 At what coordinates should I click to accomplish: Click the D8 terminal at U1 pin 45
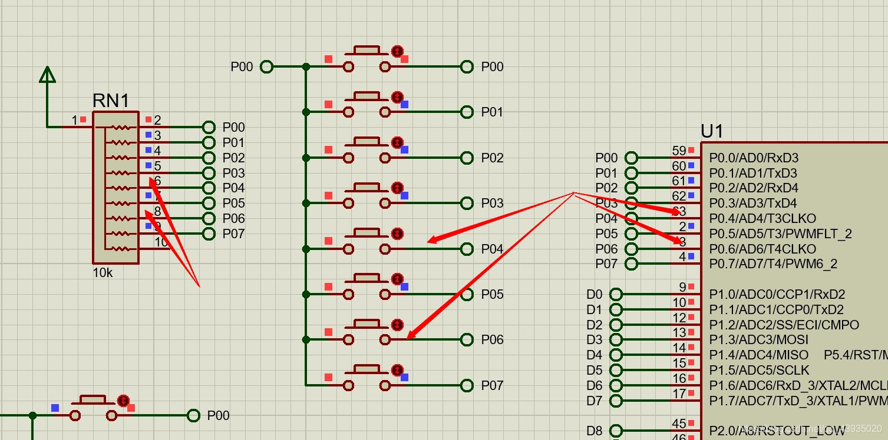(x=616, y=431)
